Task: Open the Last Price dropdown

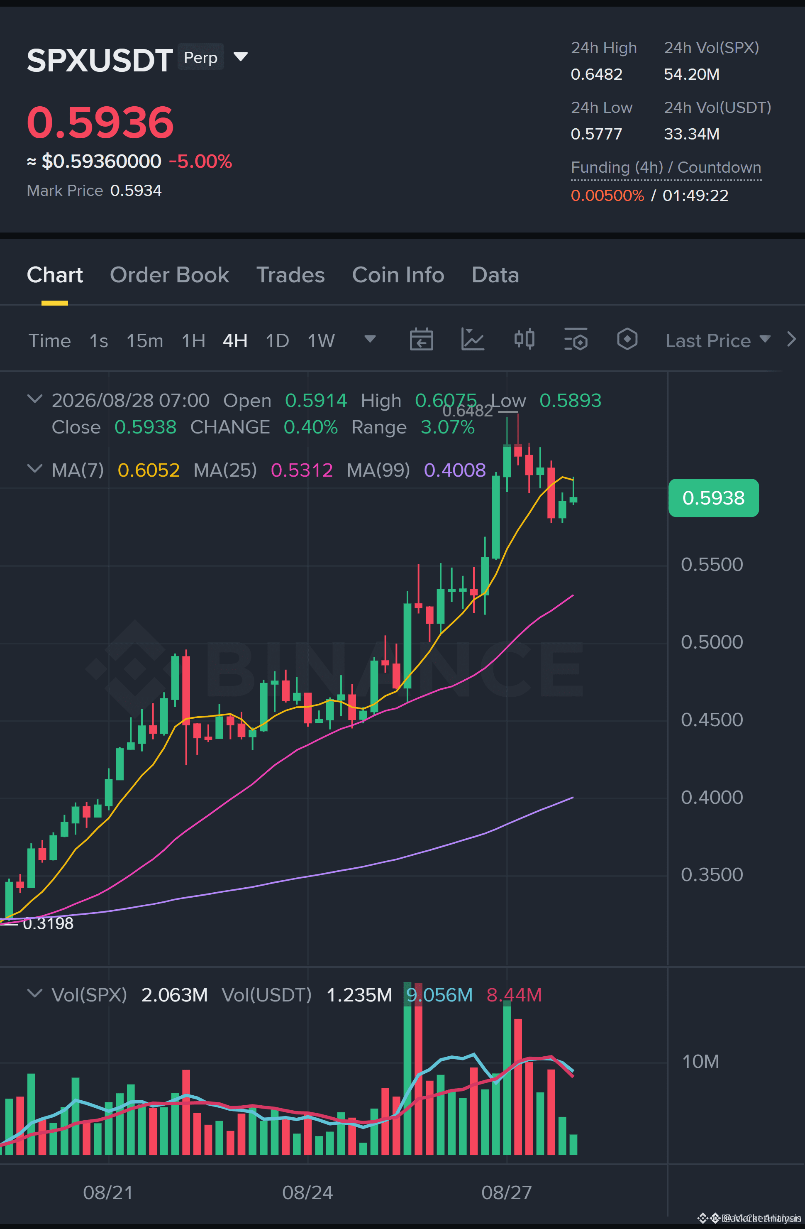Action: pos(718,340)
